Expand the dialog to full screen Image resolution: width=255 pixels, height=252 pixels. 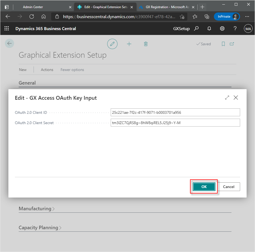click(x=227, y=98)
